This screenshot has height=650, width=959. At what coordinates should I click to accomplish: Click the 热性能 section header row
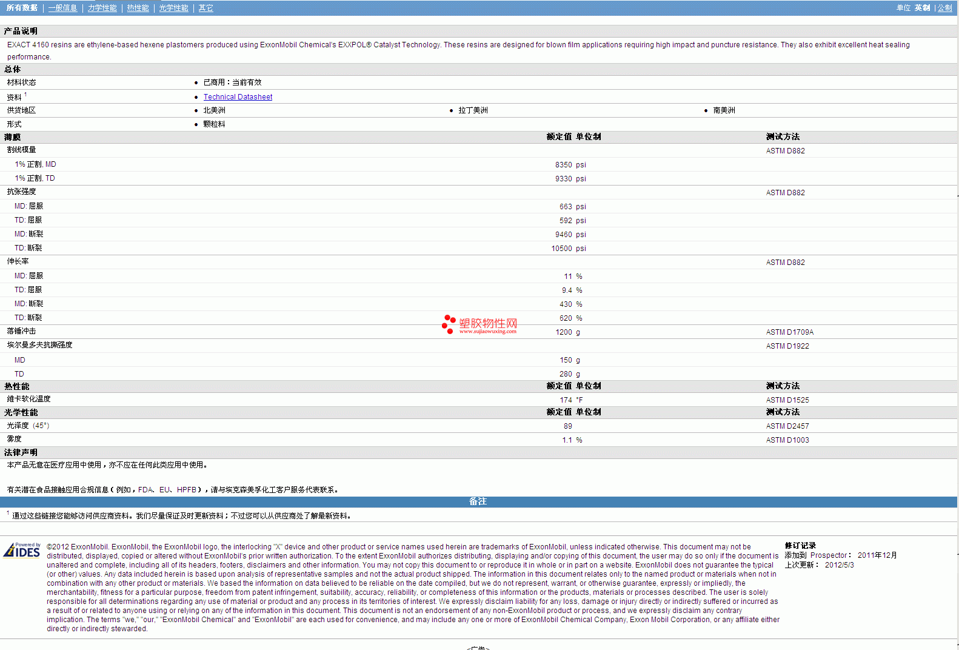click(x=479, y=386)
